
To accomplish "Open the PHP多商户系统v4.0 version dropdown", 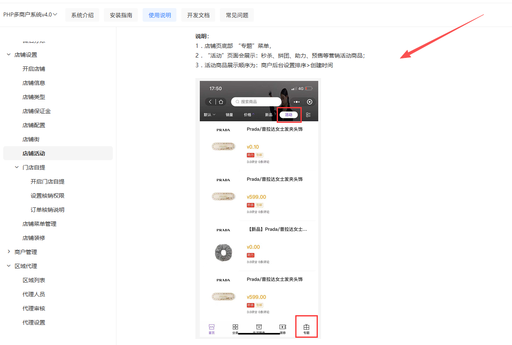I will 31,14.
